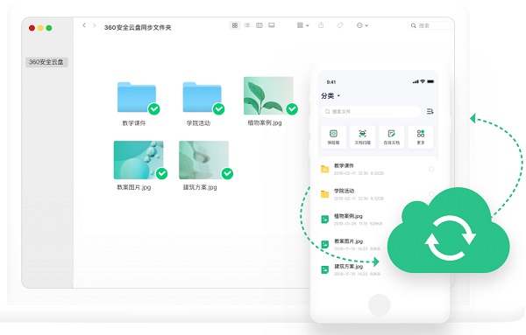Click the Finder window green zoom button
The width and height of the screenshot is (526, 335).
pyautogui.click(x=49, y=28)
